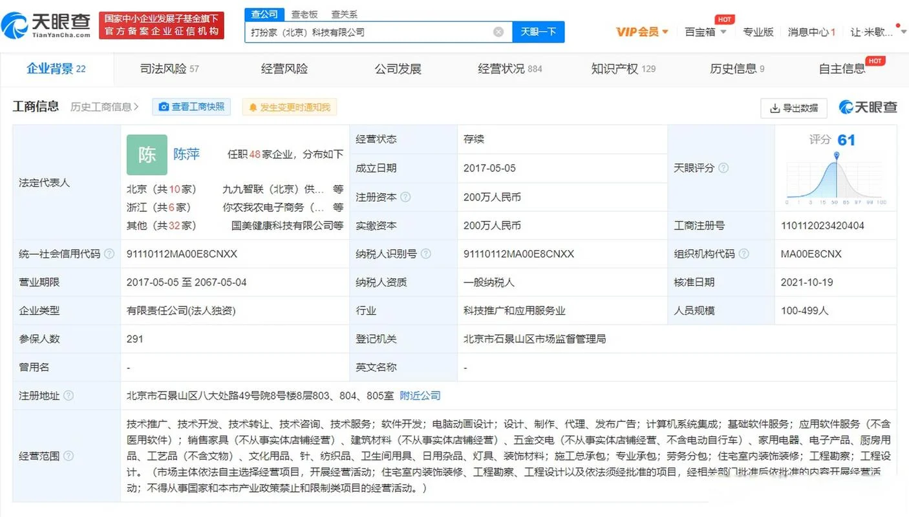The height and width of the screenshot is (517, 909).
Task: Click the TianYanCha logo at top left
Action: click(47, 26)
